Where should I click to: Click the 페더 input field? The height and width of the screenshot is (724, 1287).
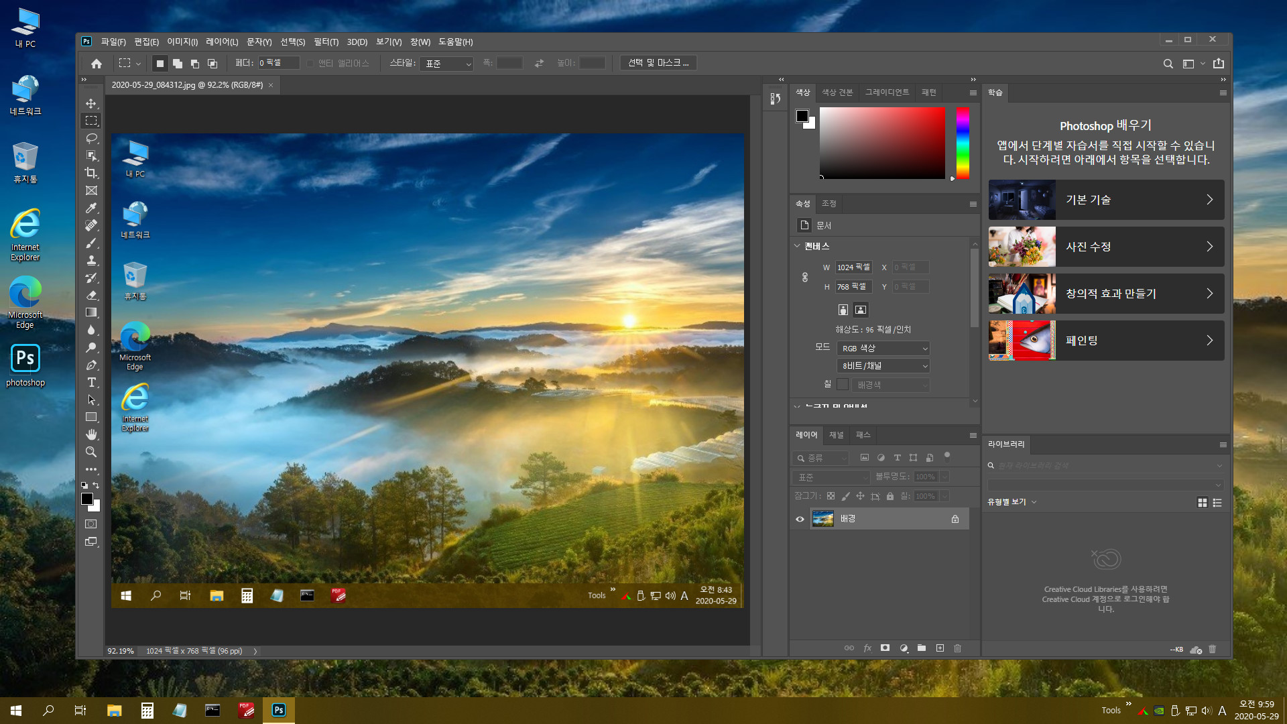(x=278, y=63)
